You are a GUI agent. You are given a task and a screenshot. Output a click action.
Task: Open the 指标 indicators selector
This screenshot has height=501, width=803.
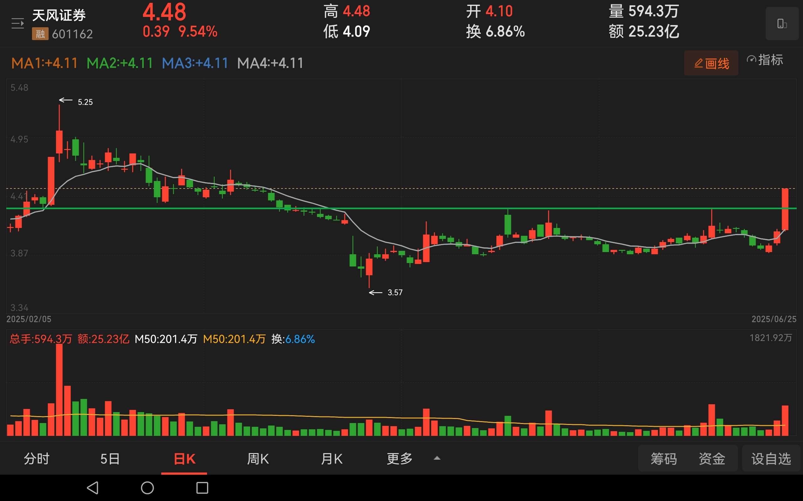(765, 60)
